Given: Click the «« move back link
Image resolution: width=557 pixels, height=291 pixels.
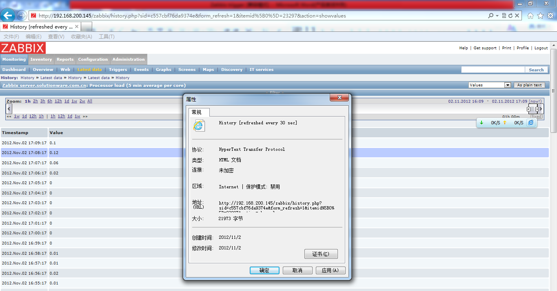Looking at the screenshot, I should (9, 116).
